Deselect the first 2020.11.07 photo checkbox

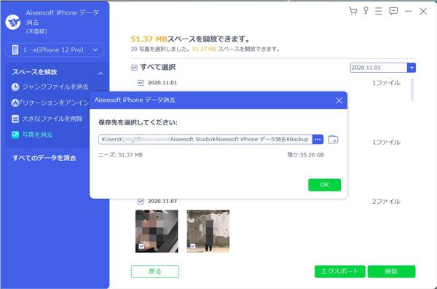click(x=141, y=246)
